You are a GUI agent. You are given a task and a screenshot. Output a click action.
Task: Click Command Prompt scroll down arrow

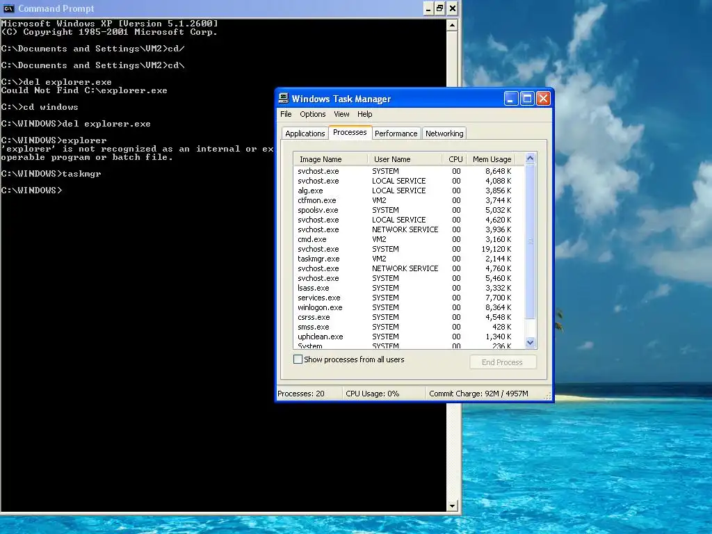[x=452, y=506]
